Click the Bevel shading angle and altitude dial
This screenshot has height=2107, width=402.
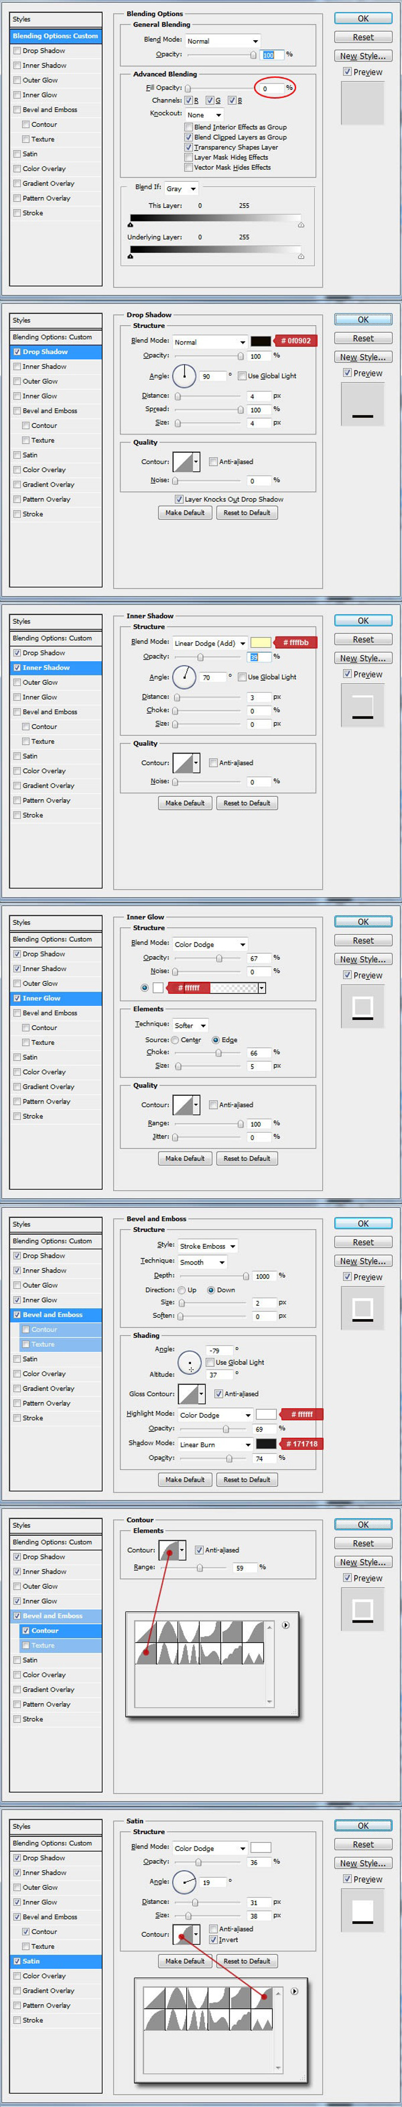click(x=190, y=1362)
